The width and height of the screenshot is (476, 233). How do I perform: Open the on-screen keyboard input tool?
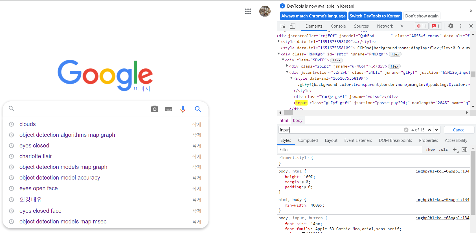point(169,109)
